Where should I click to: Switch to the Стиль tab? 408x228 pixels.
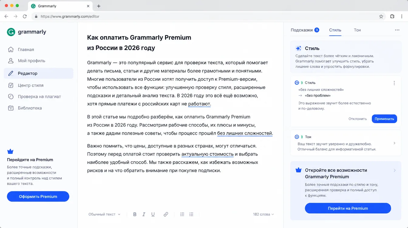click(335, 30)
